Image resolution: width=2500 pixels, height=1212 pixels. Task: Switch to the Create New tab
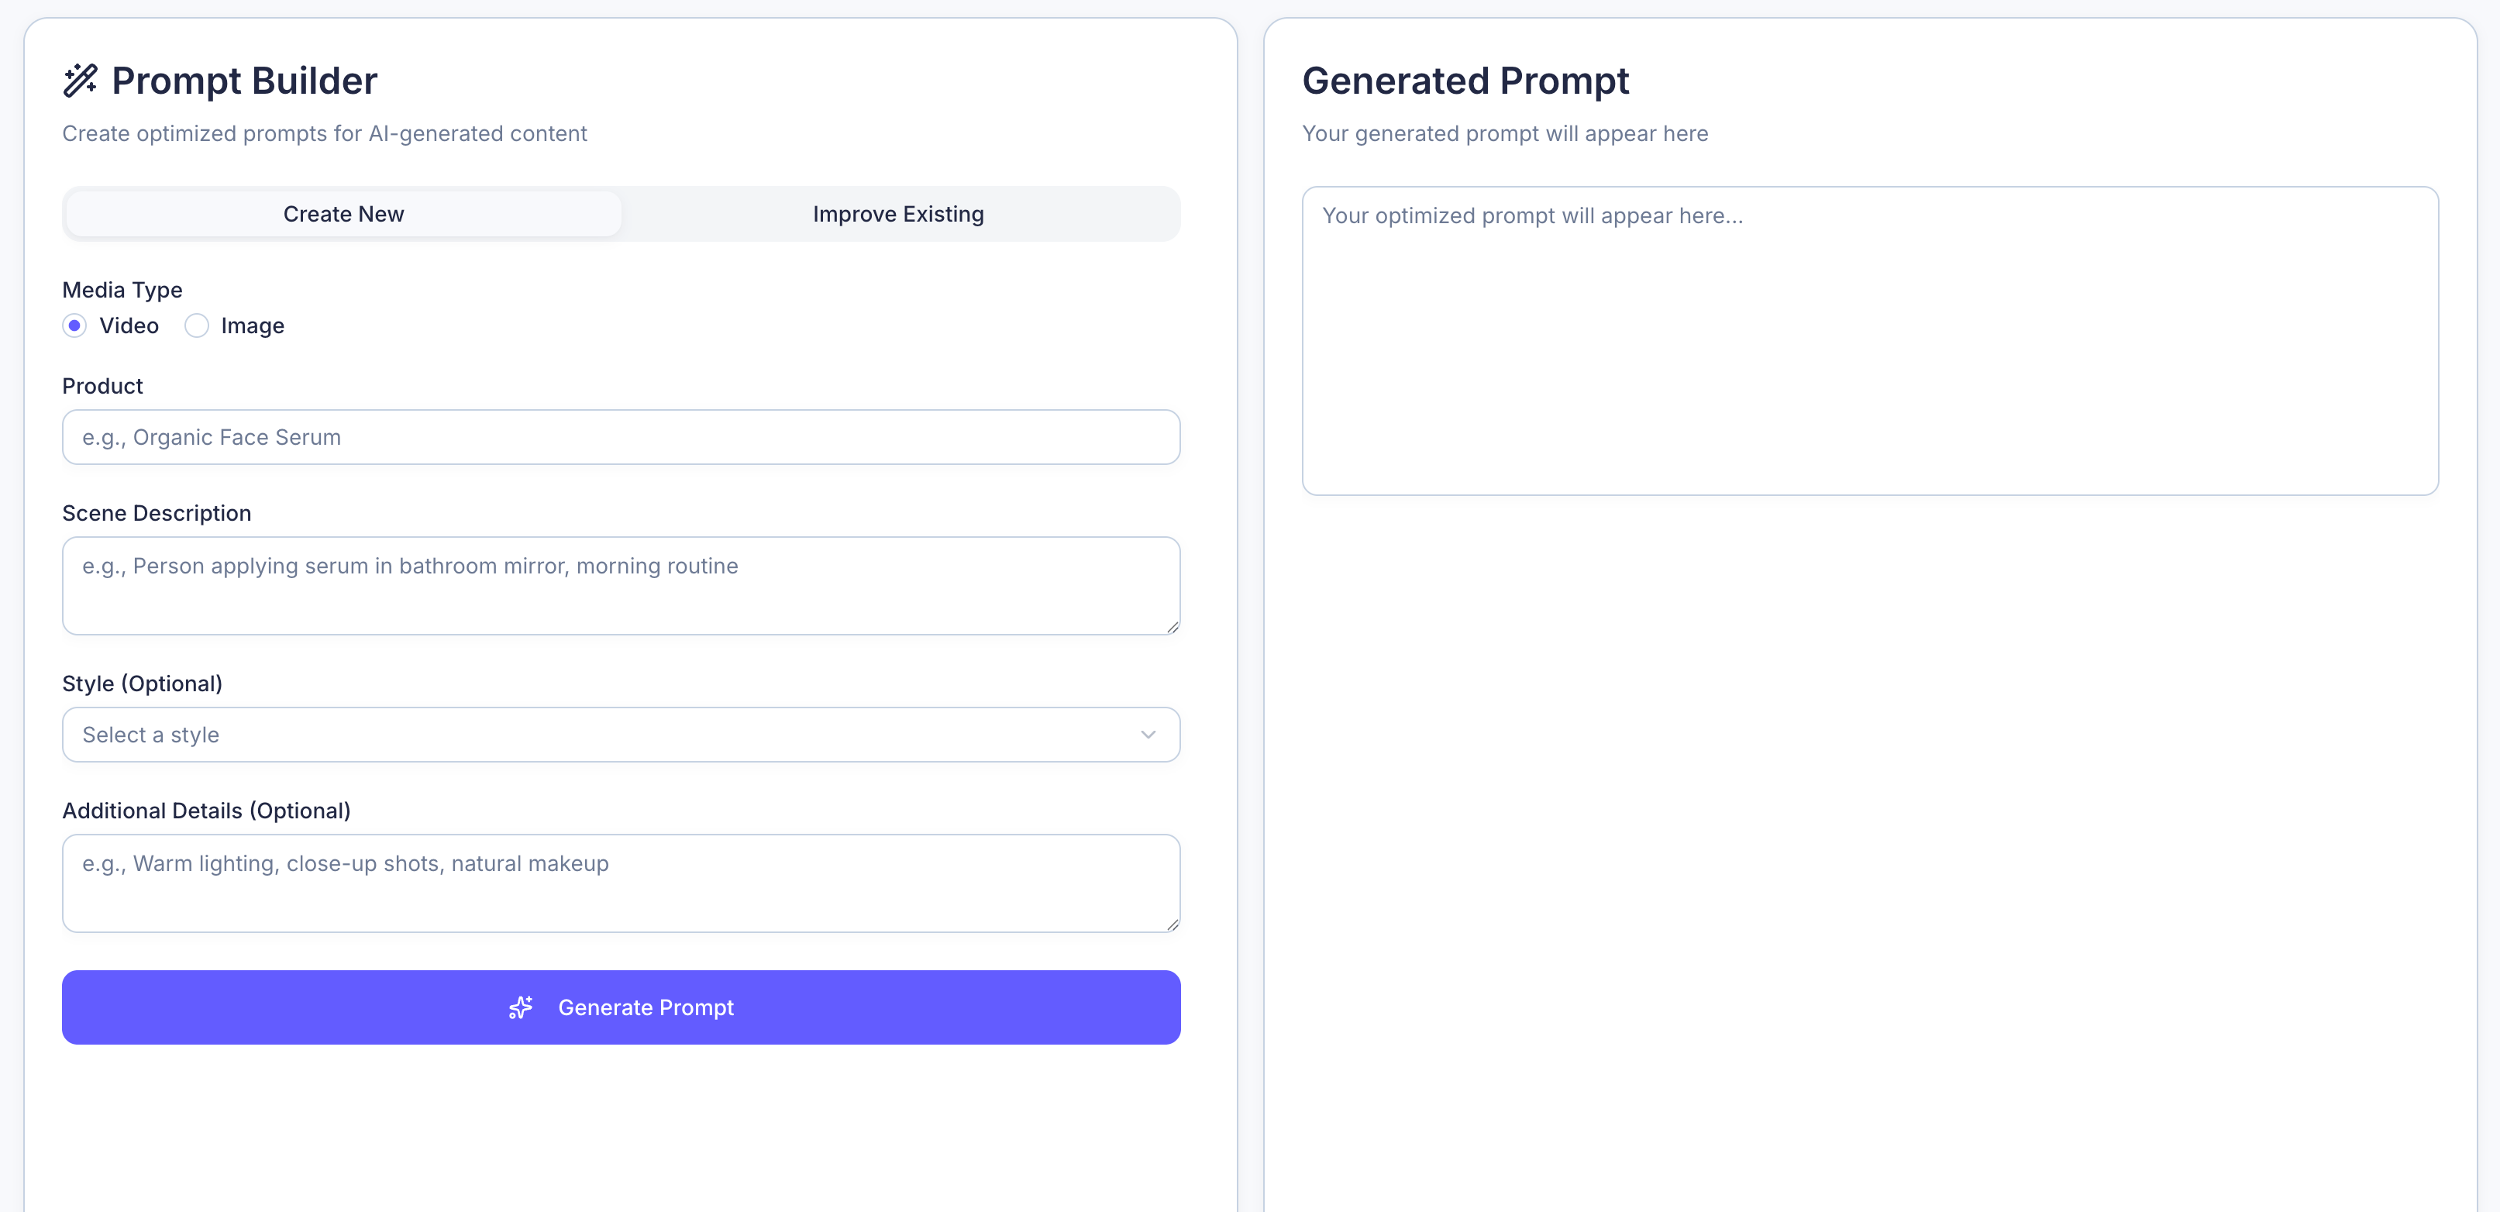[343, 213]
